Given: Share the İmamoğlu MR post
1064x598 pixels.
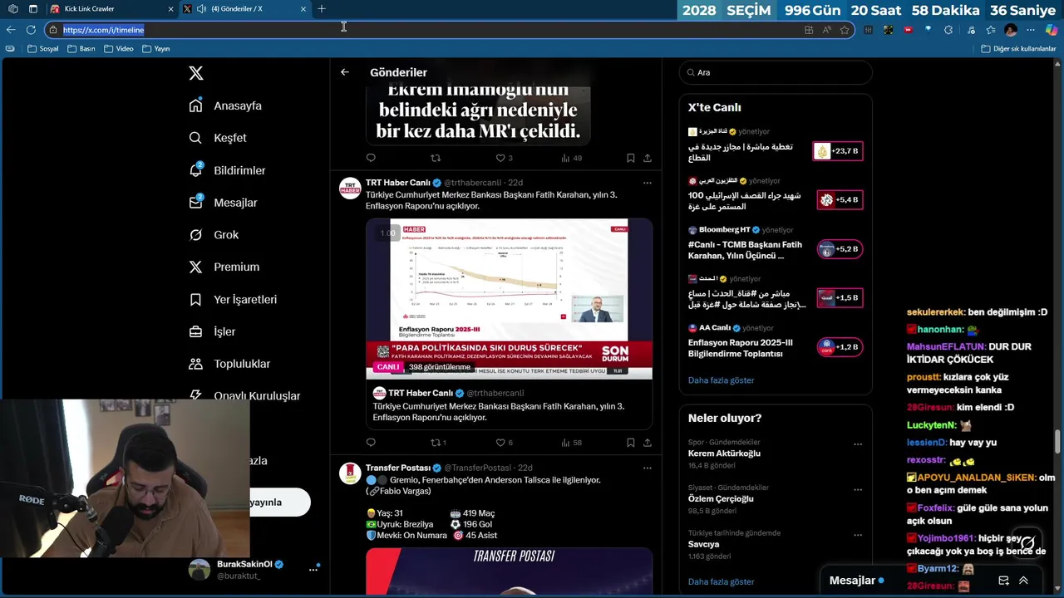Looking at the screenshot, I should point(648,158).
